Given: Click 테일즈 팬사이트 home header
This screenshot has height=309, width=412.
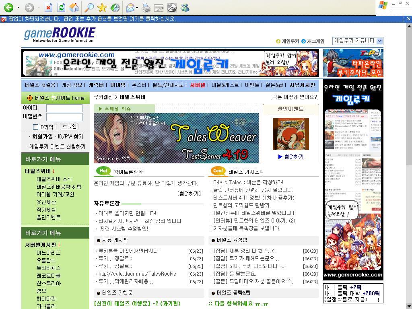Looking at the screenshot, I should (x=56, y=98).
